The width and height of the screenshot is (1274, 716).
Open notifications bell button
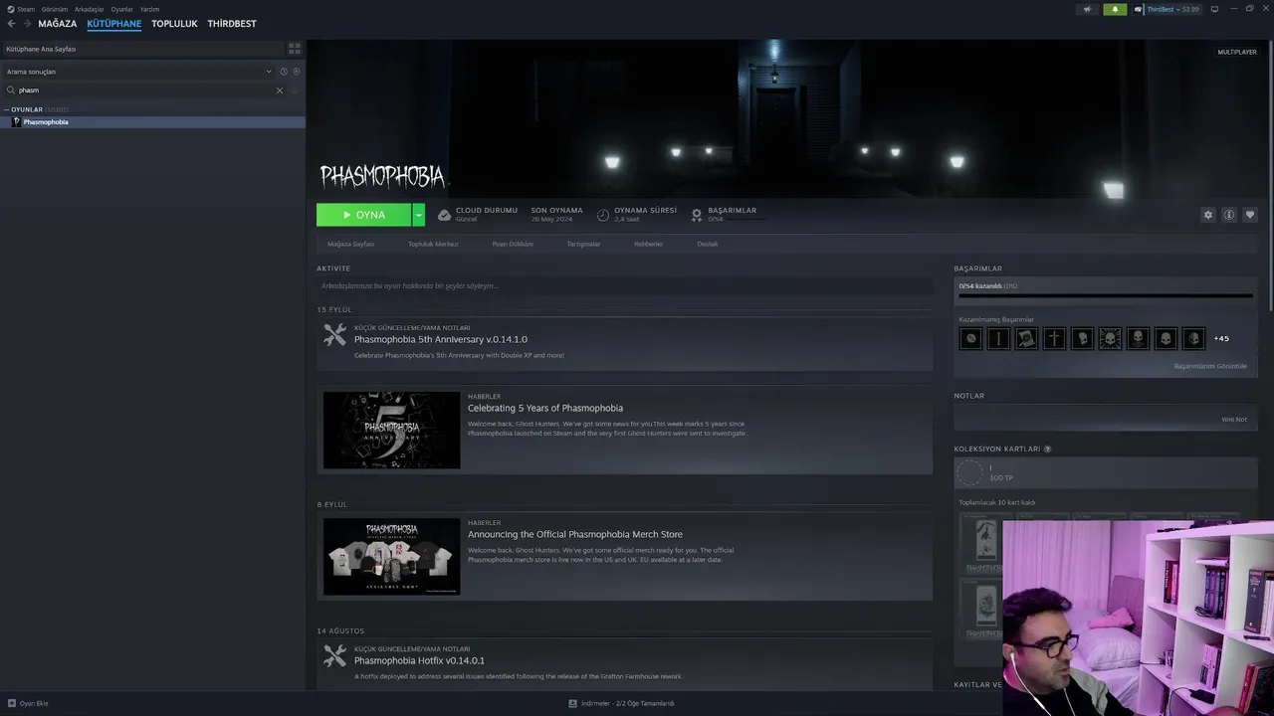(1115, 9)
